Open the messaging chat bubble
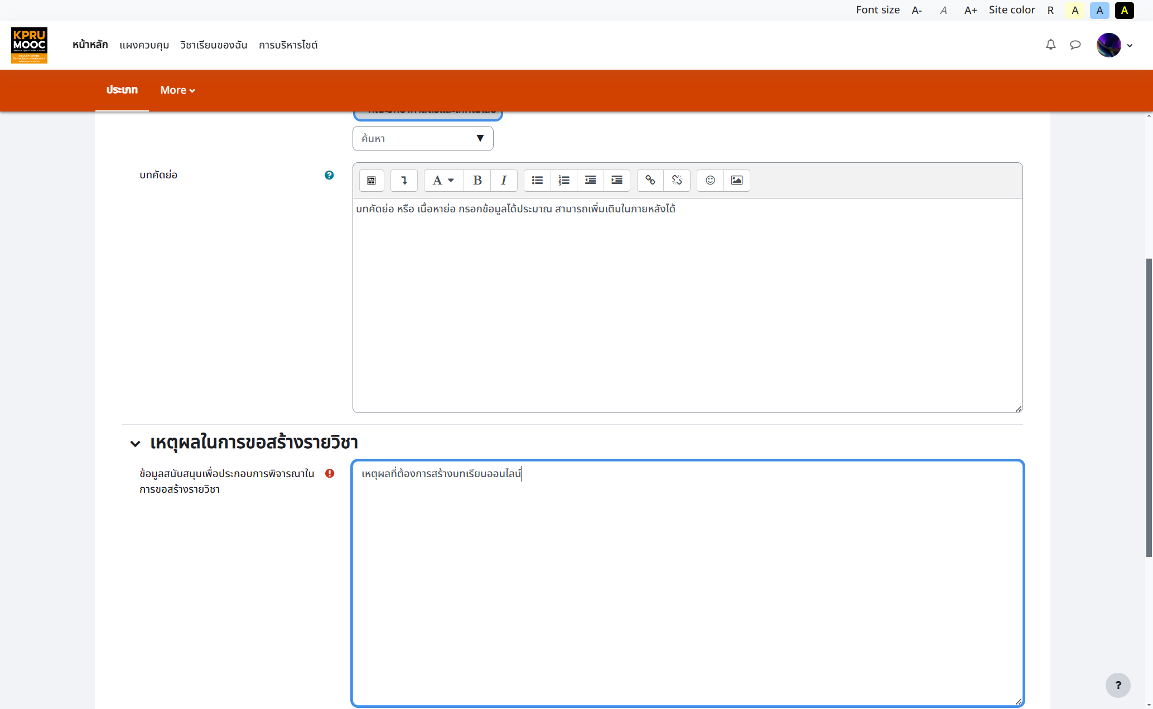This screenshot has height=709, width=1153. pos(1075,45)
